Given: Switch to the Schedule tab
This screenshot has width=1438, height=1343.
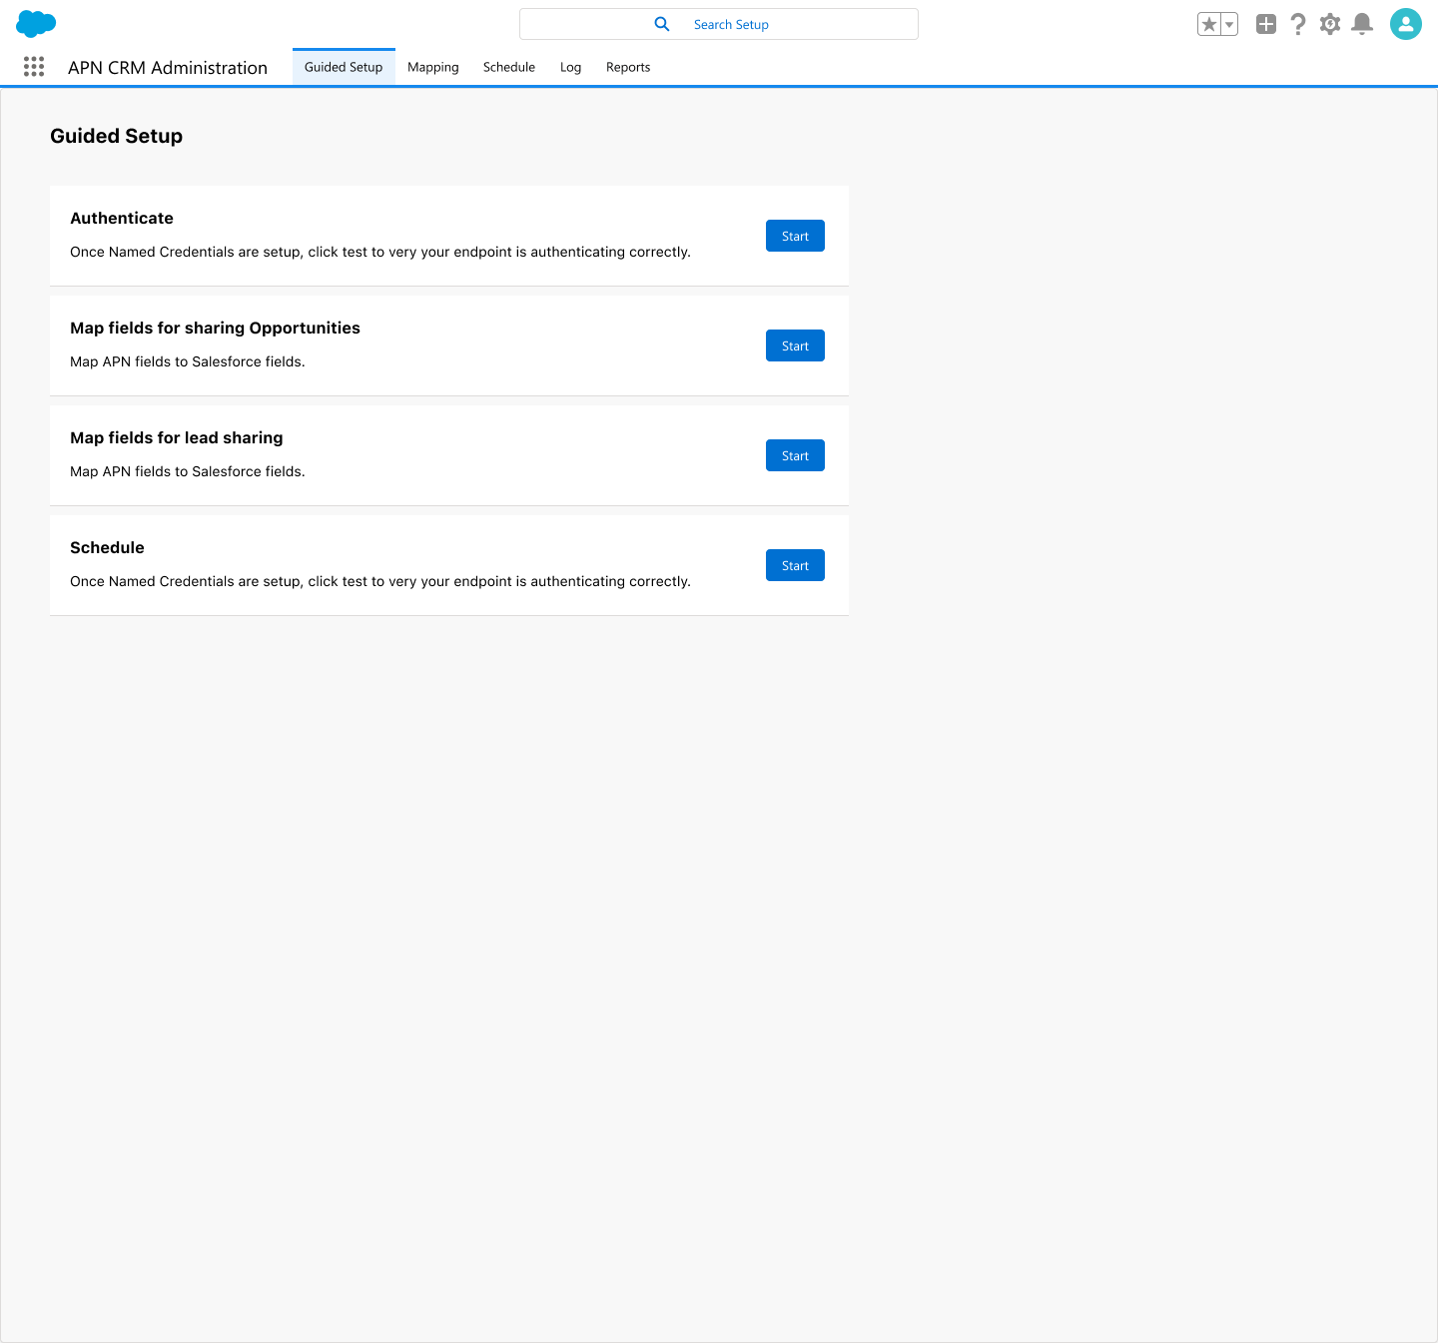Looking at the screenshot, I should [509, 67].
